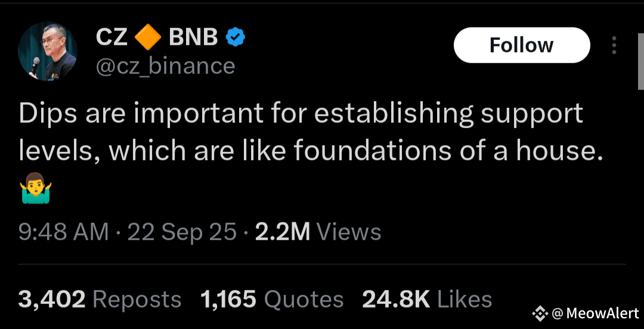Click the @MeowAlert watermark text

coord(596,314)
